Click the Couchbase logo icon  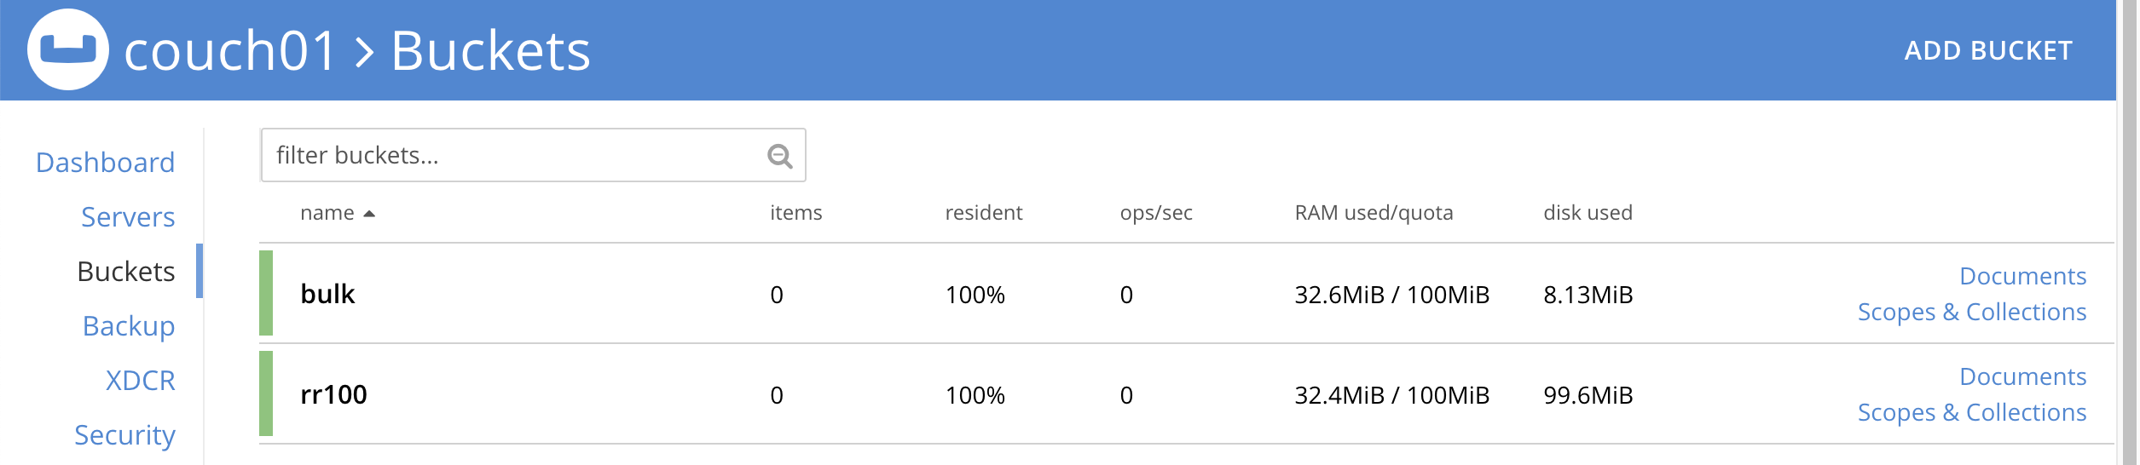(68, 49)
